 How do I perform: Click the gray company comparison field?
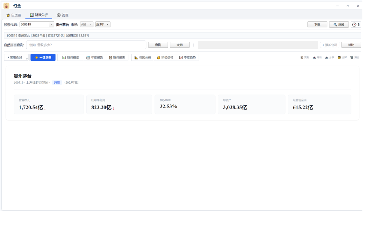pyautogui.click(x=258, y=45)
